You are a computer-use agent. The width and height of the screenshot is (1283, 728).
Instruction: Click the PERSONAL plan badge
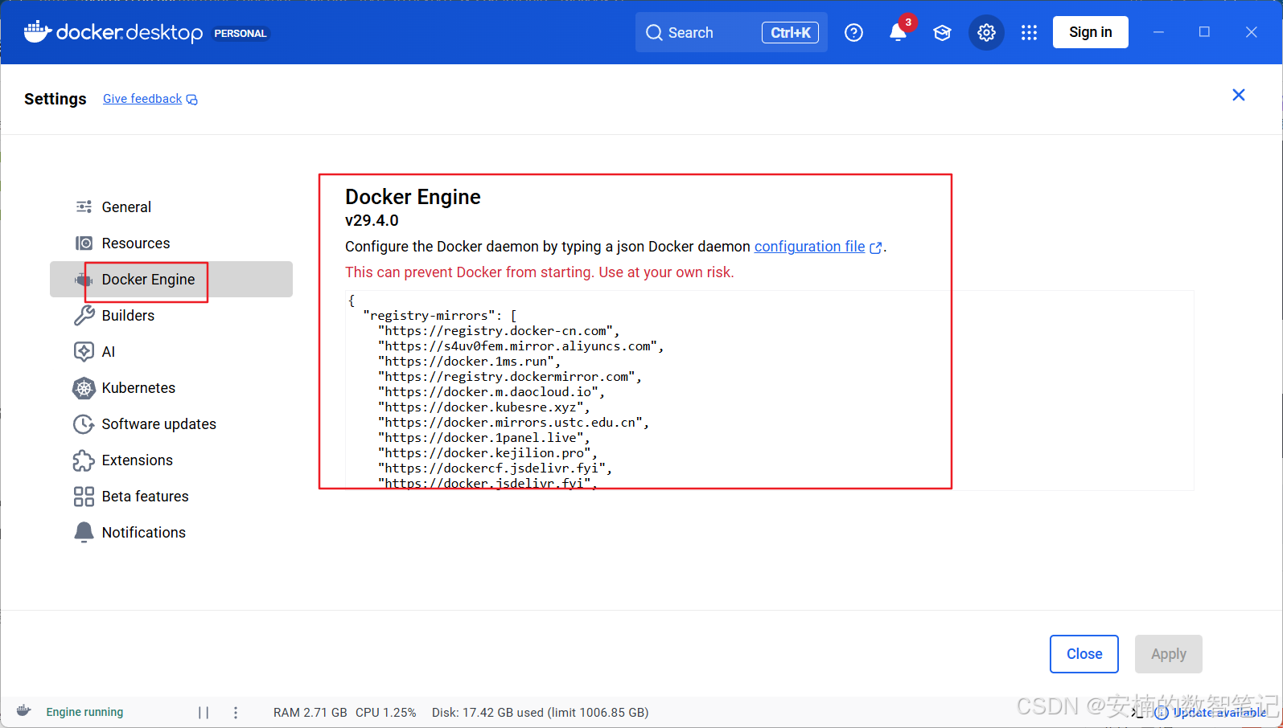(x=241, y=34)
